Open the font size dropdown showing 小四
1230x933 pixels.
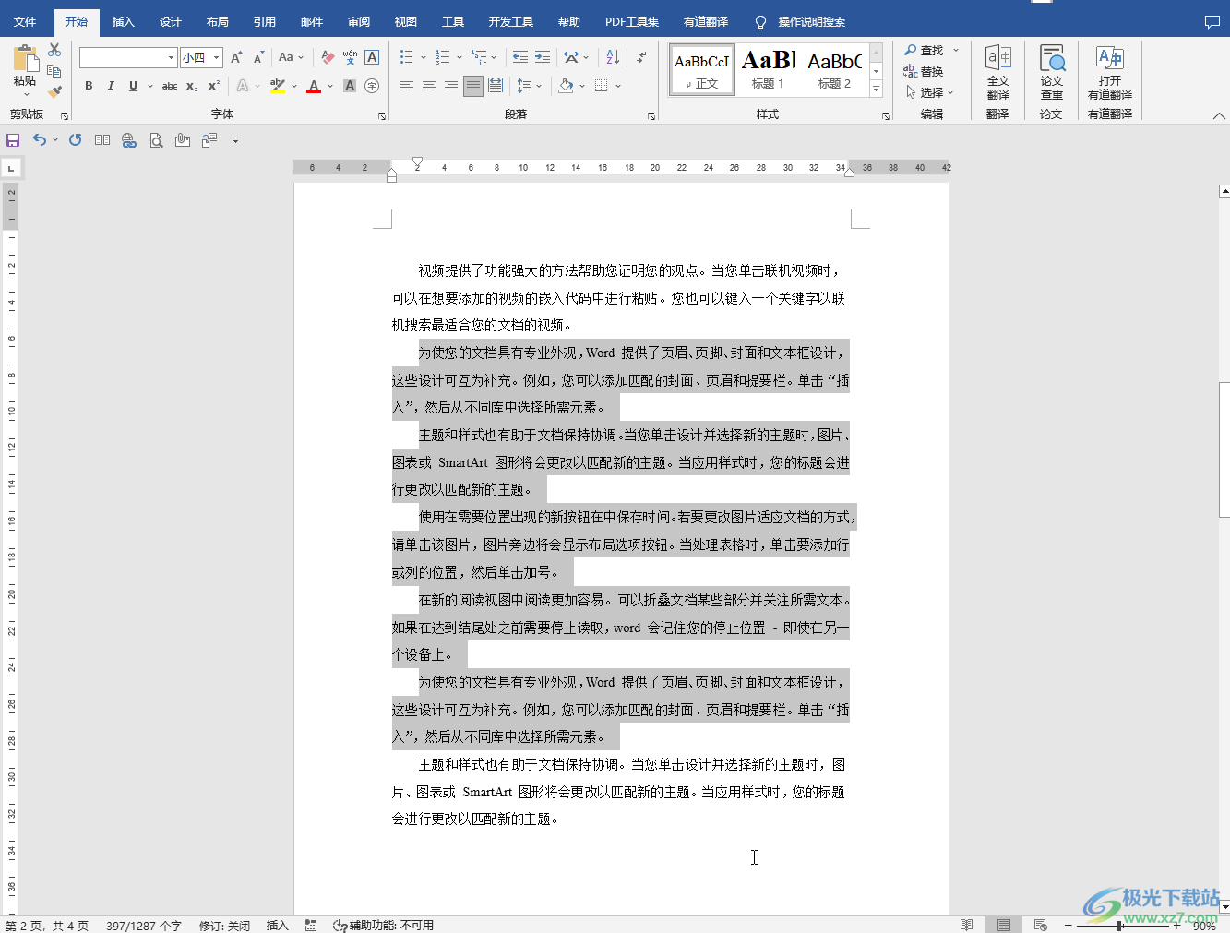pyautogui.click(x=217, y=58)
